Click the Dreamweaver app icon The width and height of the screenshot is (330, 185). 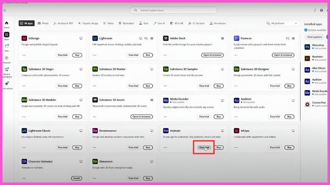pos(95,131)
